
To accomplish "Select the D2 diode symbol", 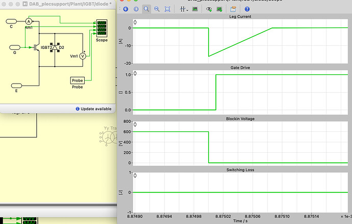I will pos(55,47).
